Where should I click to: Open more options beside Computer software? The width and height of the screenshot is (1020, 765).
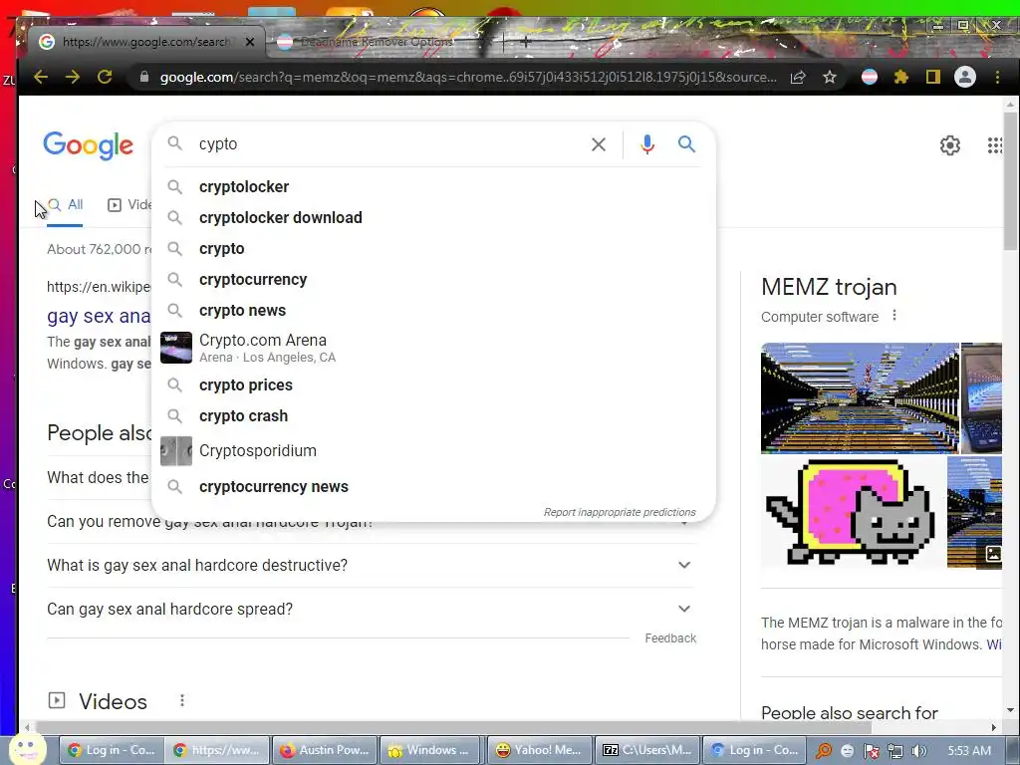pyautogui.click(x=894, y=316)
